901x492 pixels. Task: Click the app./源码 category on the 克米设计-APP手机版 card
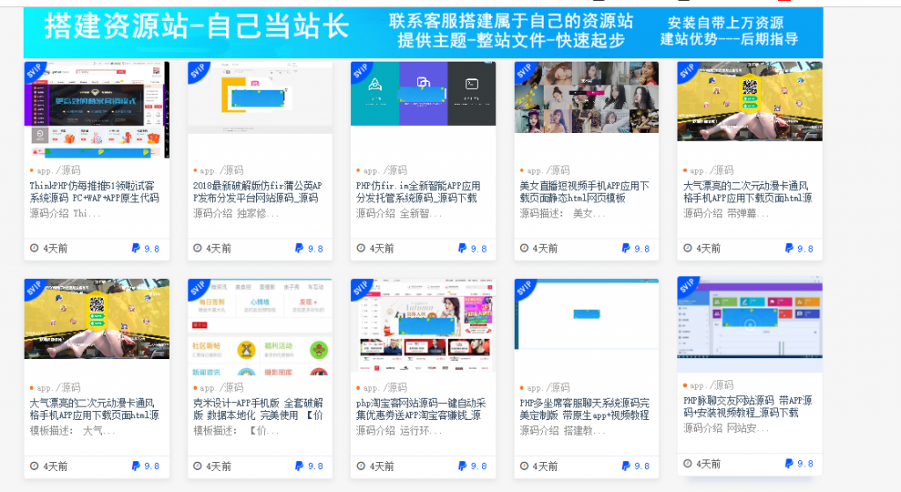pyautogui.click(x=221, y=388)
